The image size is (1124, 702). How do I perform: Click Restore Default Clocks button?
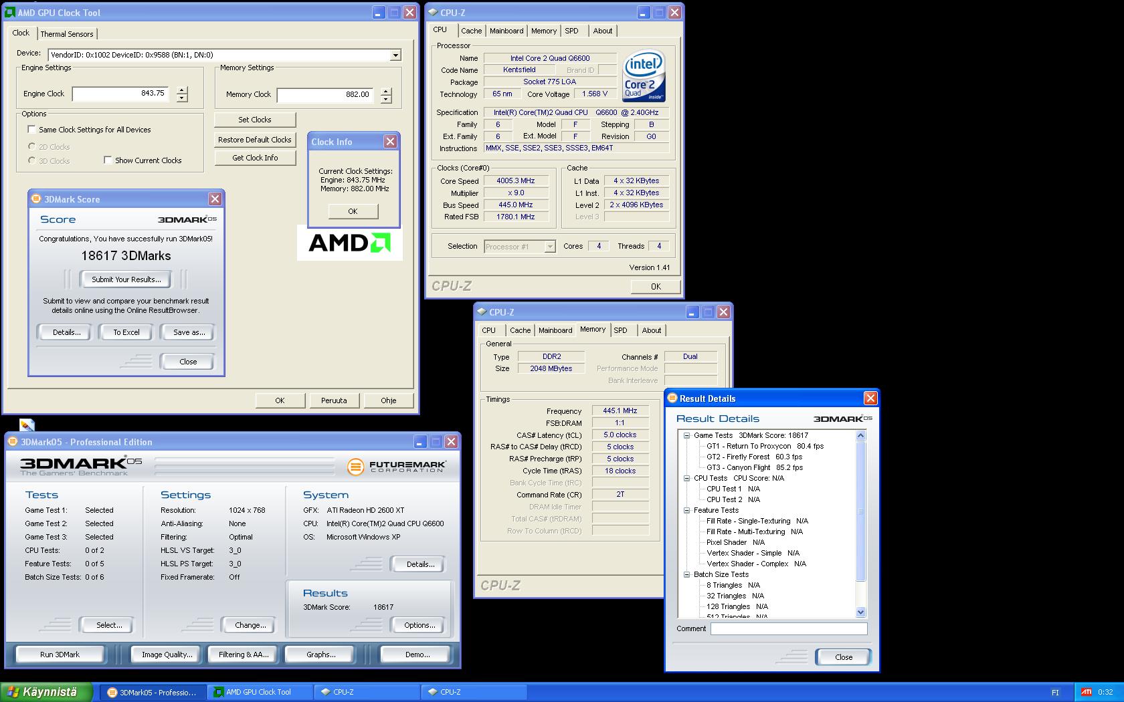coord(255,140)
